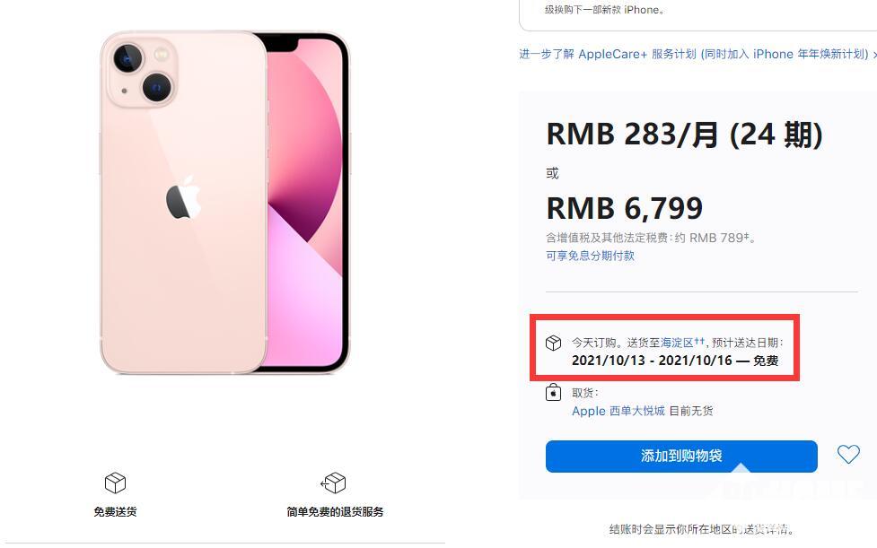Click the RMB 283/月 (24 期) installment price

click(685, 135)
